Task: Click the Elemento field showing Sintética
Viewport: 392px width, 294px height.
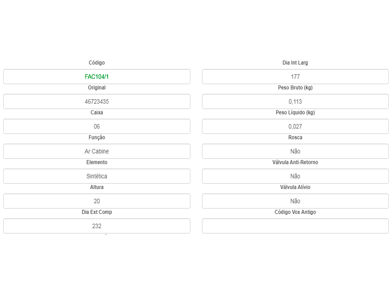Action: click(x=97, y=176)
